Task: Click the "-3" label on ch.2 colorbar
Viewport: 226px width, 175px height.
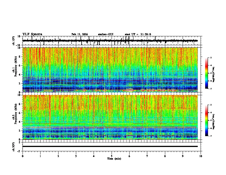Action: click(x=210, y=105)
